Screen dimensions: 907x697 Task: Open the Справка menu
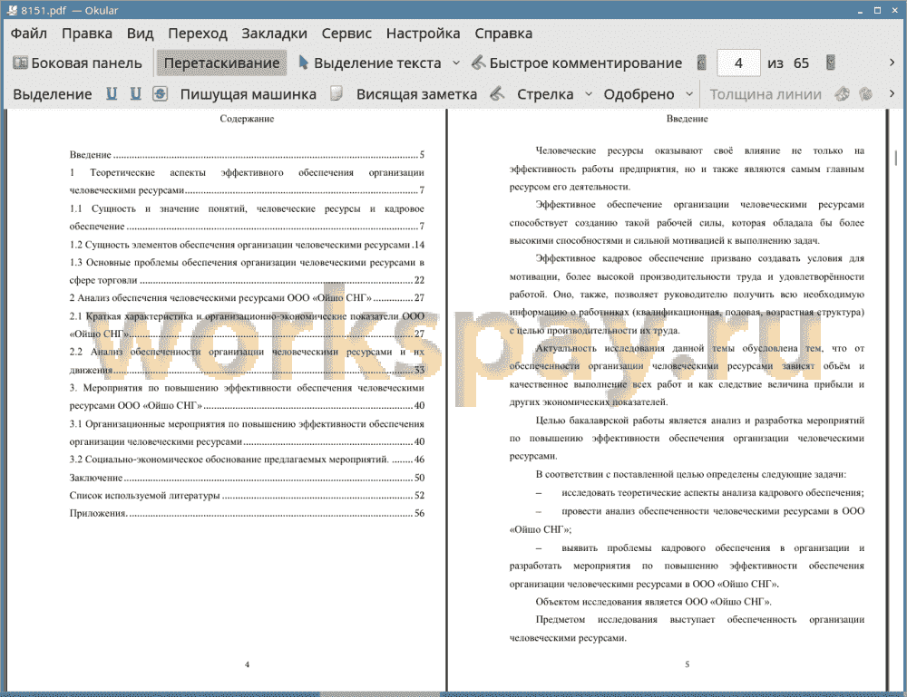503,34
